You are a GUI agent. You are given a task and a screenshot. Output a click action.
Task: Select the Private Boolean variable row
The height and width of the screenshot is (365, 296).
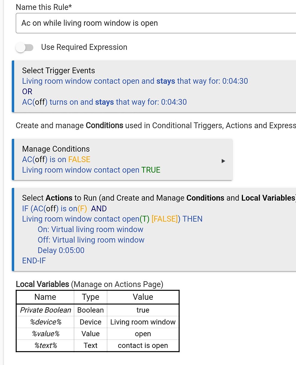45,310
